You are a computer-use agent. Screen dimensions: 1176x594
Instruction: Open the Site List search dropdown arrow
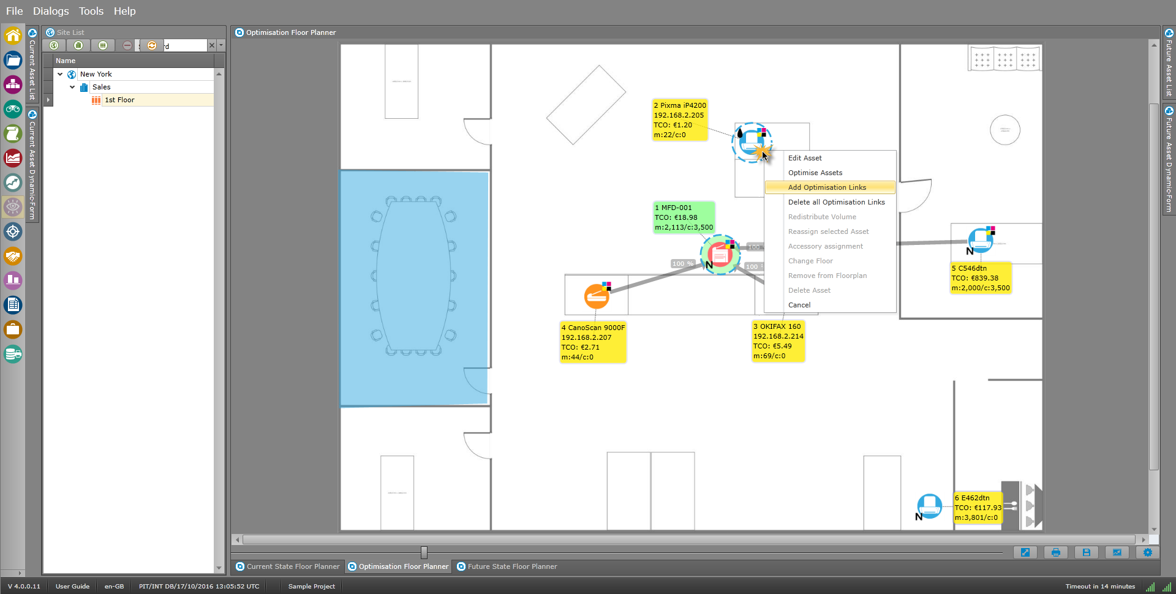[221, 45]
